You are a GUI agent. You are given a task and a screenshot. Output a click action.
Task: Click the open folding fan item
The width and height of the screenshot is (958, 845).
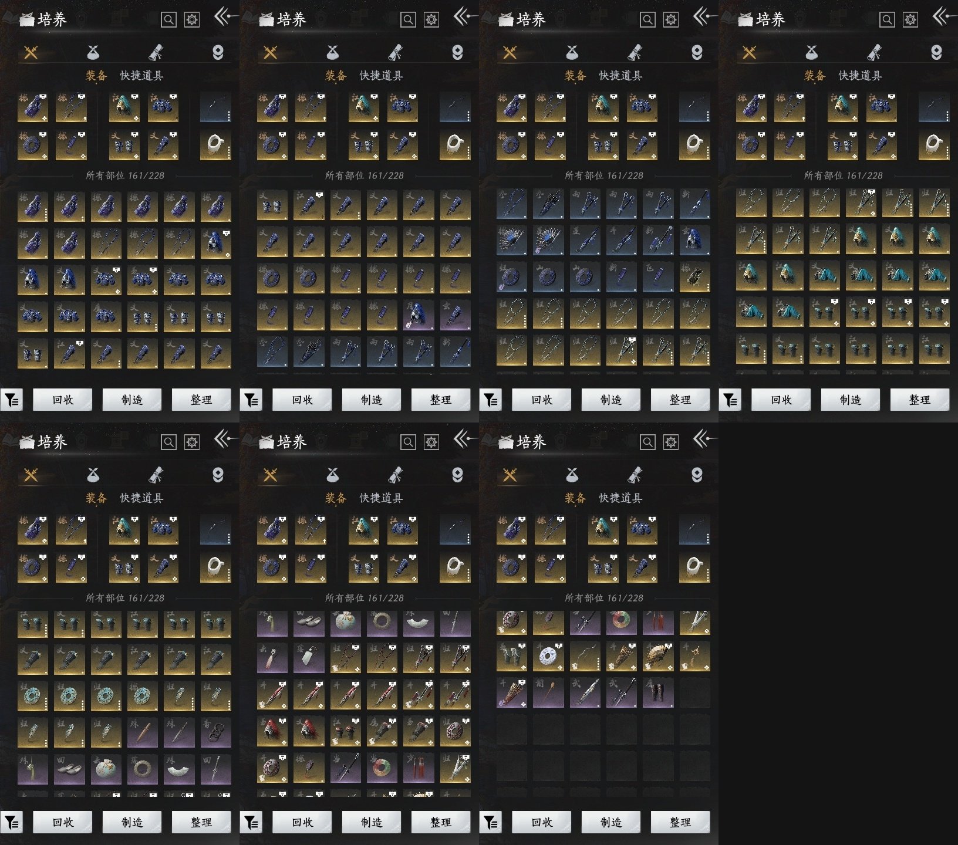(x=657, y=656)
